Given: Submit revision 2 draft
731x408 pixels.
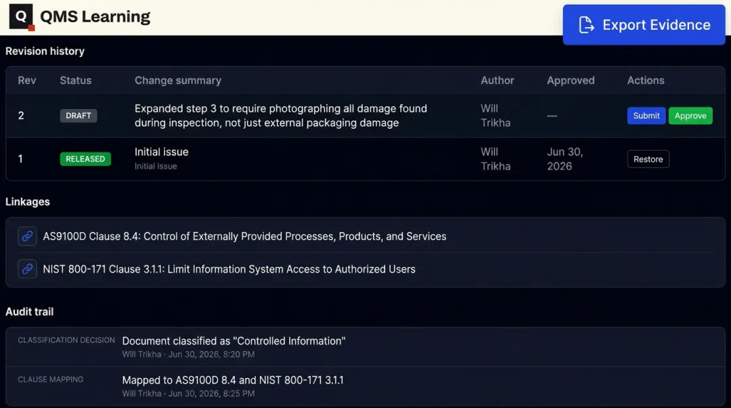Looking at the screenshot, I should pyautogui.click(x=646, y=116).
